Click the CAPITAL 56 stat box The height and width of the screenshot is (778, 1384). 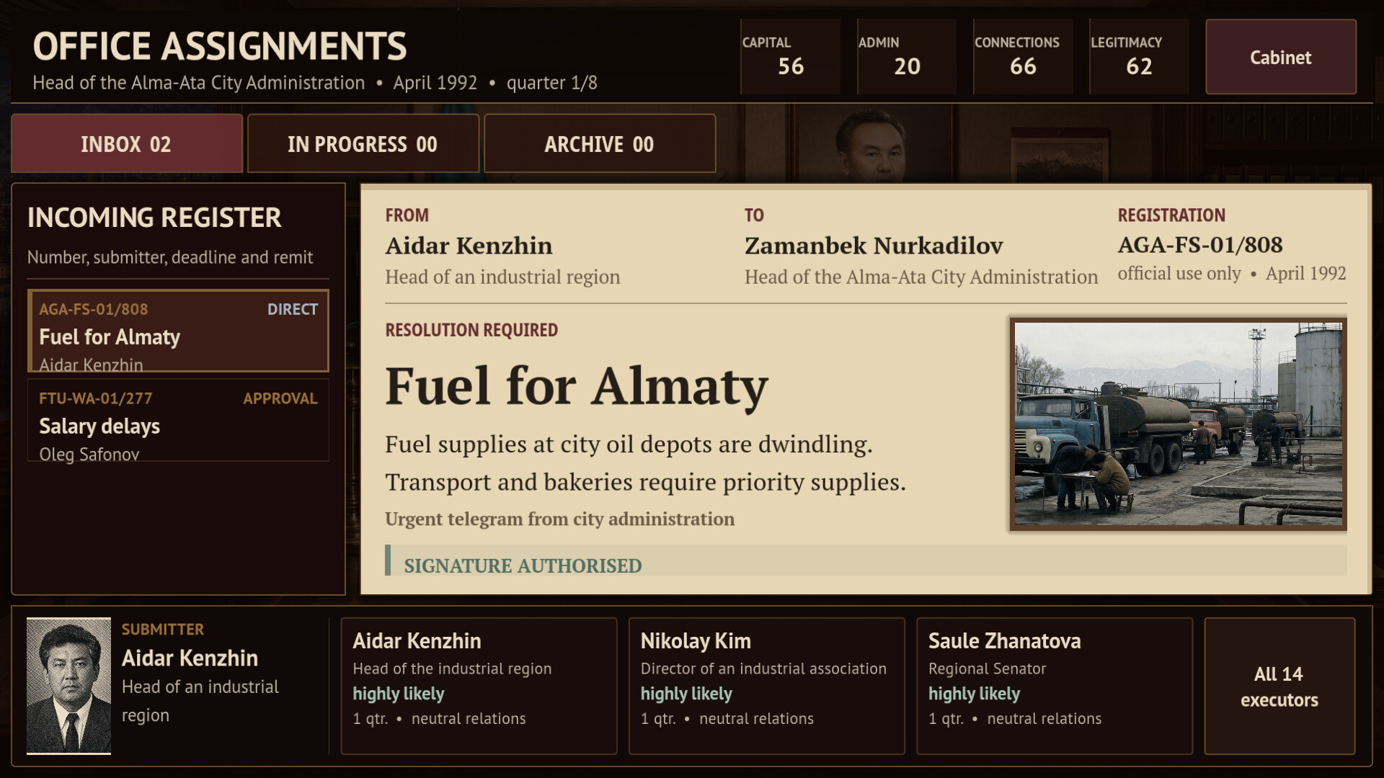pyautogui.click(x=791, y=57)
